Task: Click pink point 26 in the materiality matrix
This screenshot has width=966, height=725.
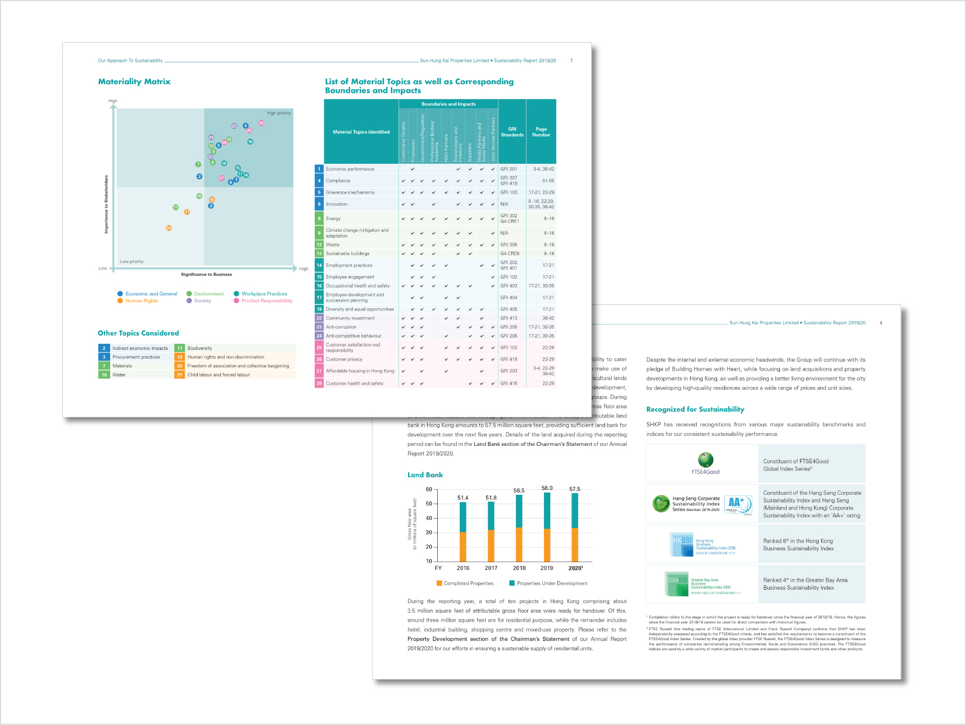Action: (x=261, y=123)
